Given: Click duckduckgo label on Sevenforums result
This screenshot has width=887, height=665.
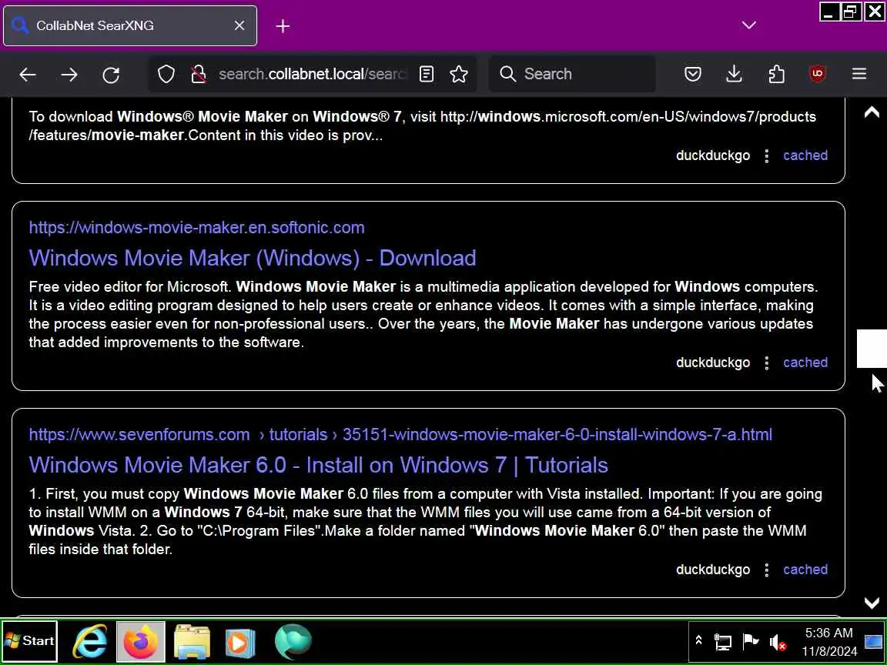Looking at the screenshot, I should tap(713, 570).
